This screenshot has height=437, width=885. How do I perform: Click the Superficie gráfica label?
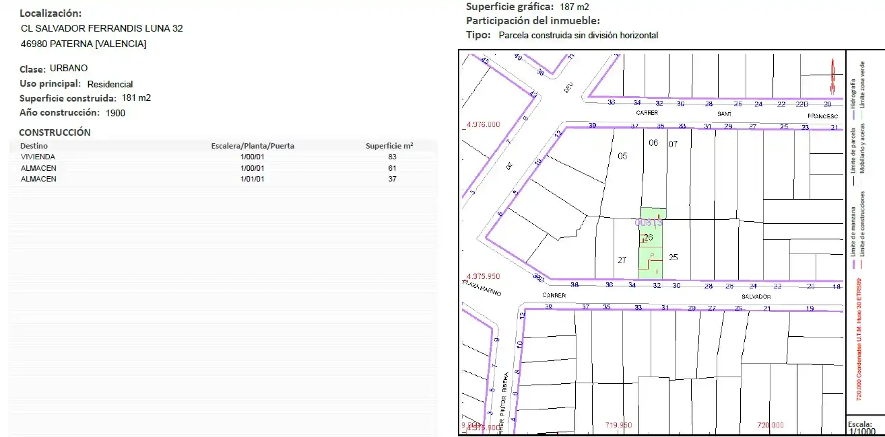tap(510, 7)
